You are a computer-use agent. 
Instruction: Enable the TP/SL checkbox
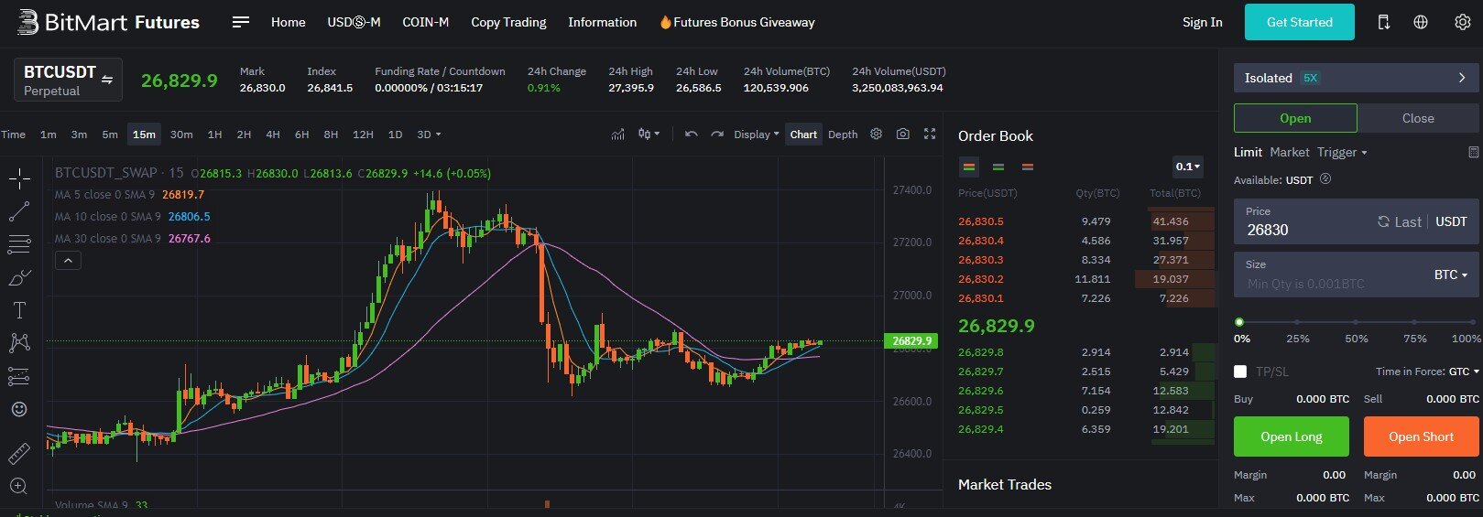point(1240,372)
